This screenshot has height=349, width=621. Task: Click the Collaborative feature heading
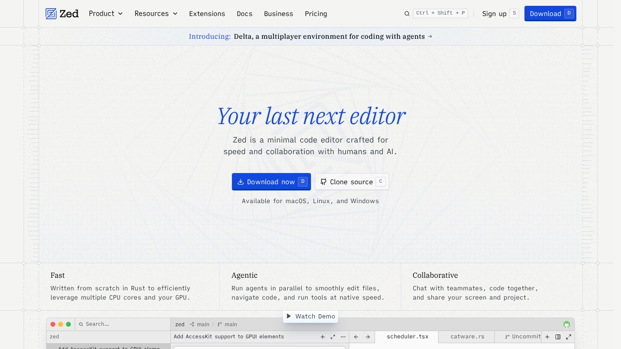(x=435, y=275)
